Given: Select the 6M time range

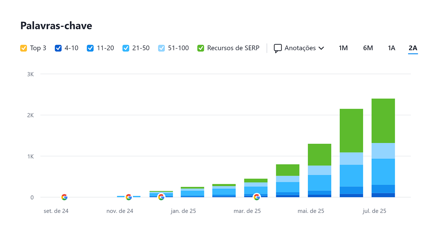Looking at the screenshot, I should tap(368, 48).
